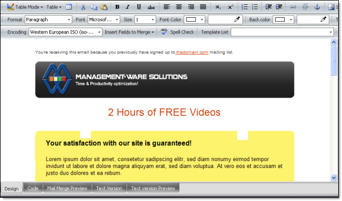This screenshot has width=342, height=201.
Task: Click the Paste clipboard icon
Action: point(104,7)
